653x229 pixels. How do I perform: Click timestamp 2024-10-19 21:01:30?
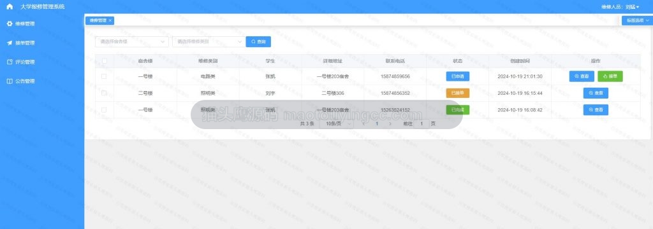[520, 76]
